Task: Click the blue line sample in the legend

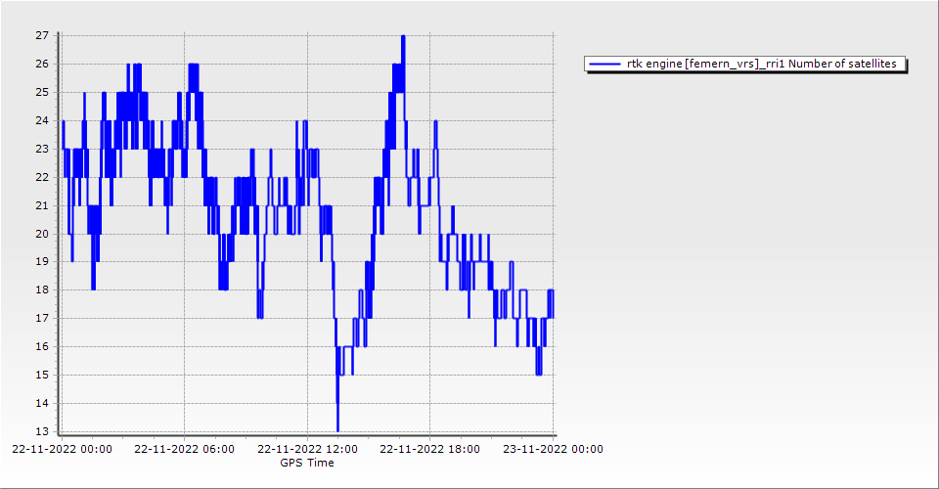Action: coord(604,65)
